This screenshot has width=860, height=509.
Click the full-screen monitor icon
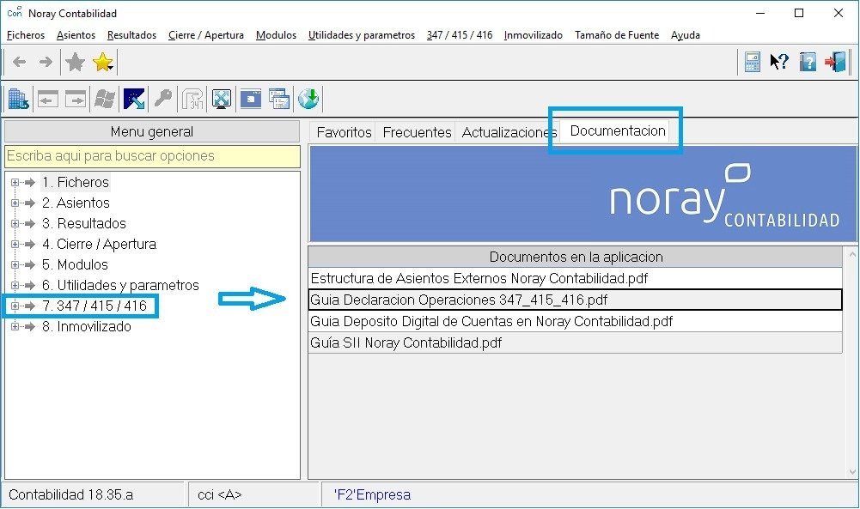point(222,100)
